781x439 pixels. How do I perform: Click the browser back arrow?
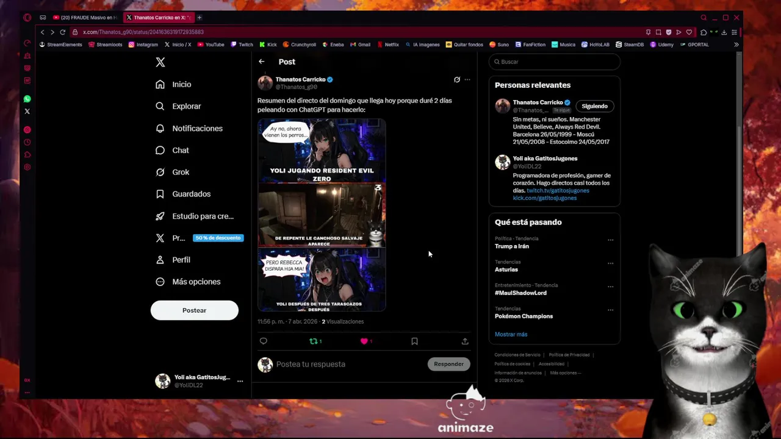coord(42,32)
